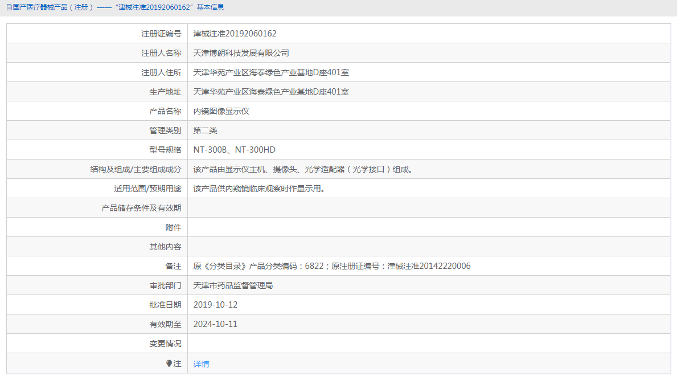Click the 管理类别 value 第二类

pos(204,130)
